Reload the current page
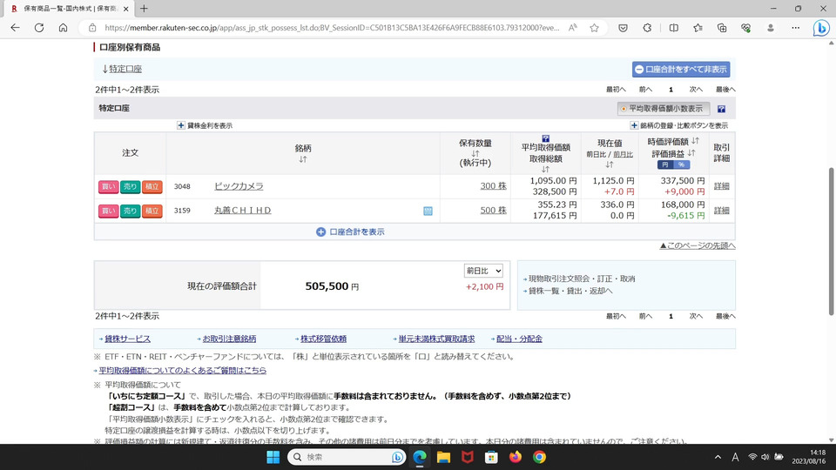 coord(39,28)
